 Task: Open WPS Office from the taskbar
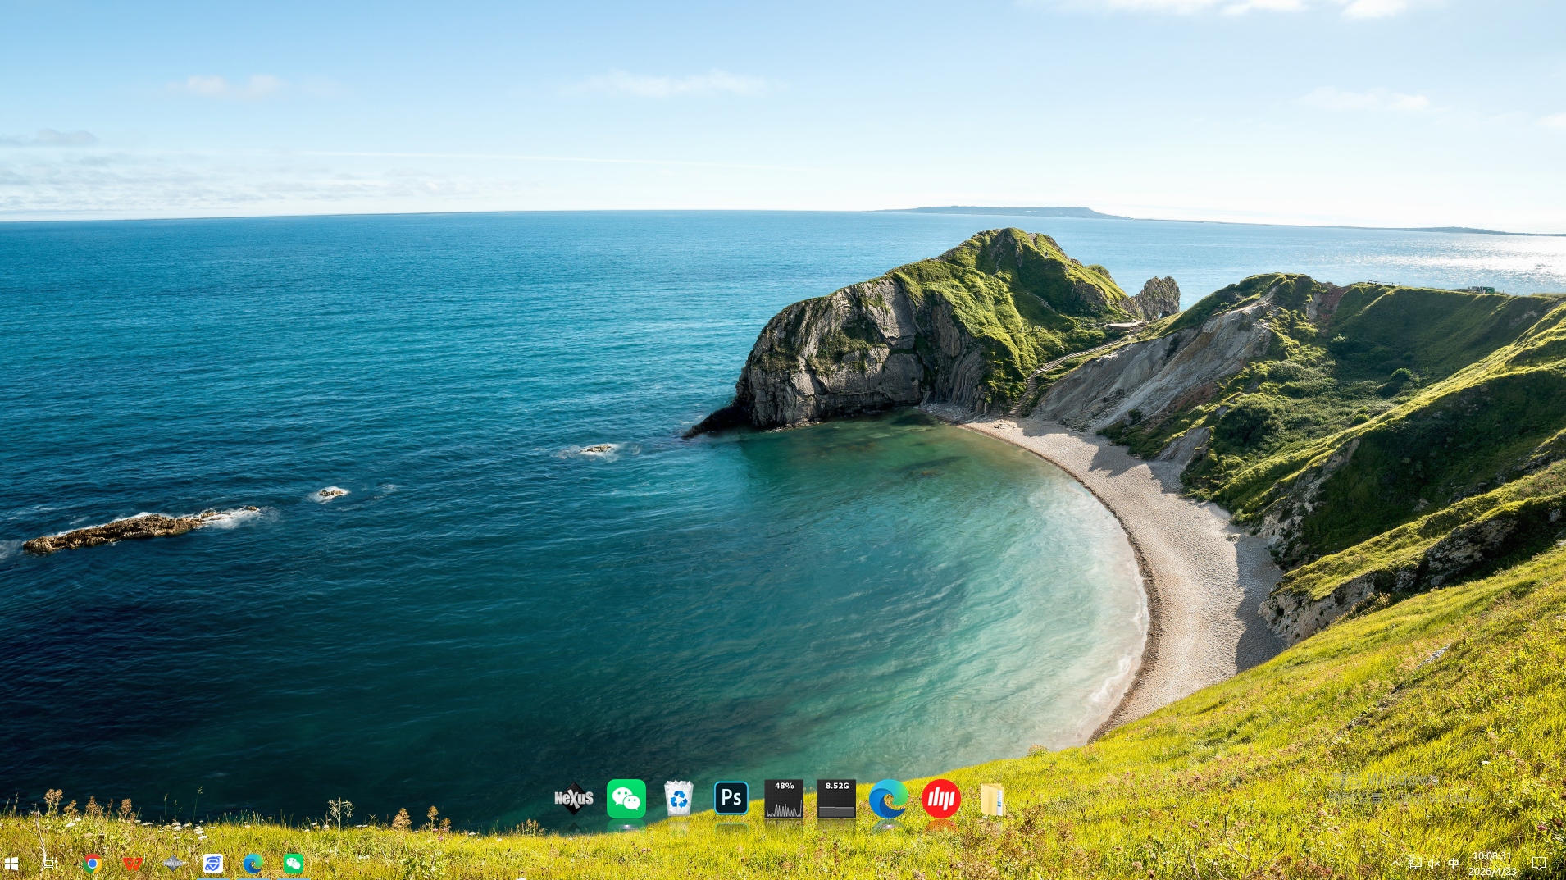(x=132, y=863)
